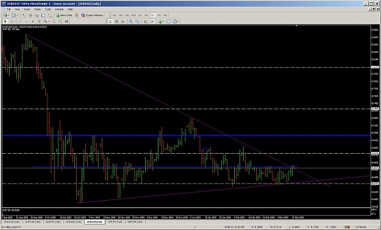Toggle the Chart Shift option
This screenshot has width=381, height=230.
[x=152, y=21]
